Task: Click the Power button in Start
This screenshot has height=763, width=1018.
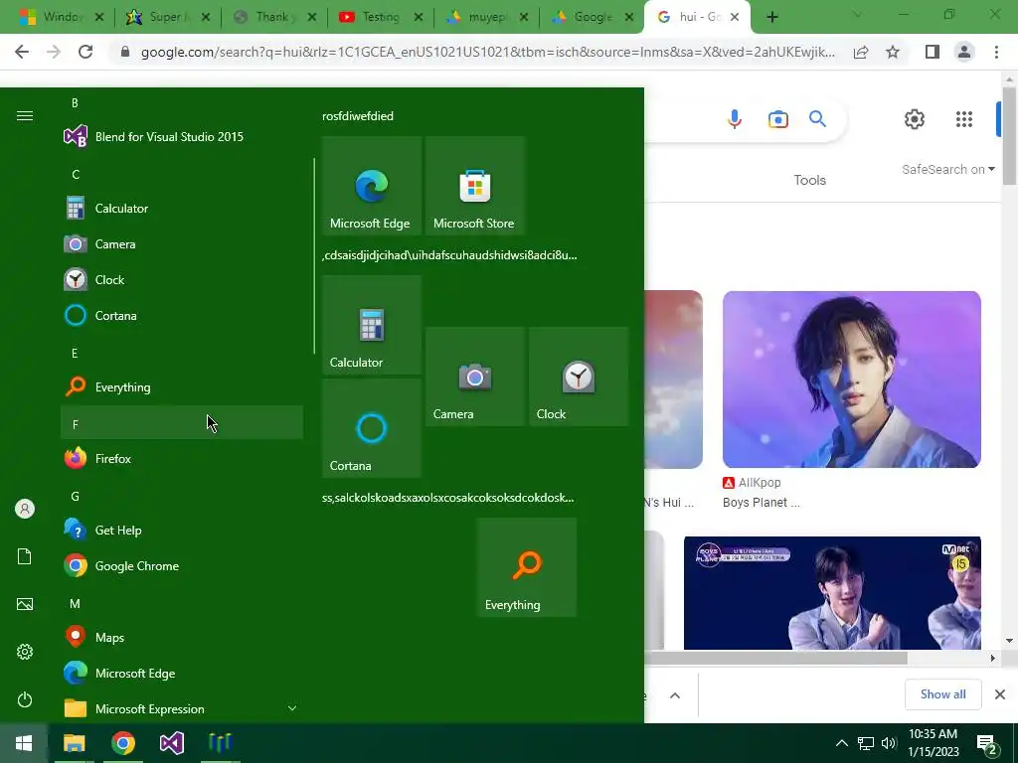Action: coord(25,699)
